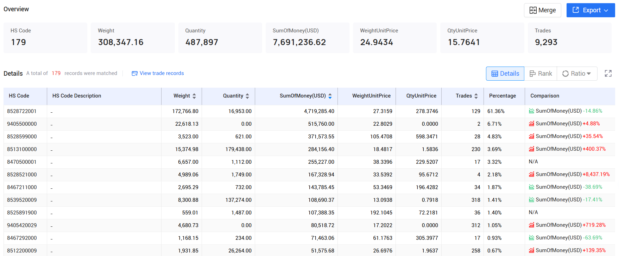Click the trend chart icon for 8513100000

click(x=531, y=149)
